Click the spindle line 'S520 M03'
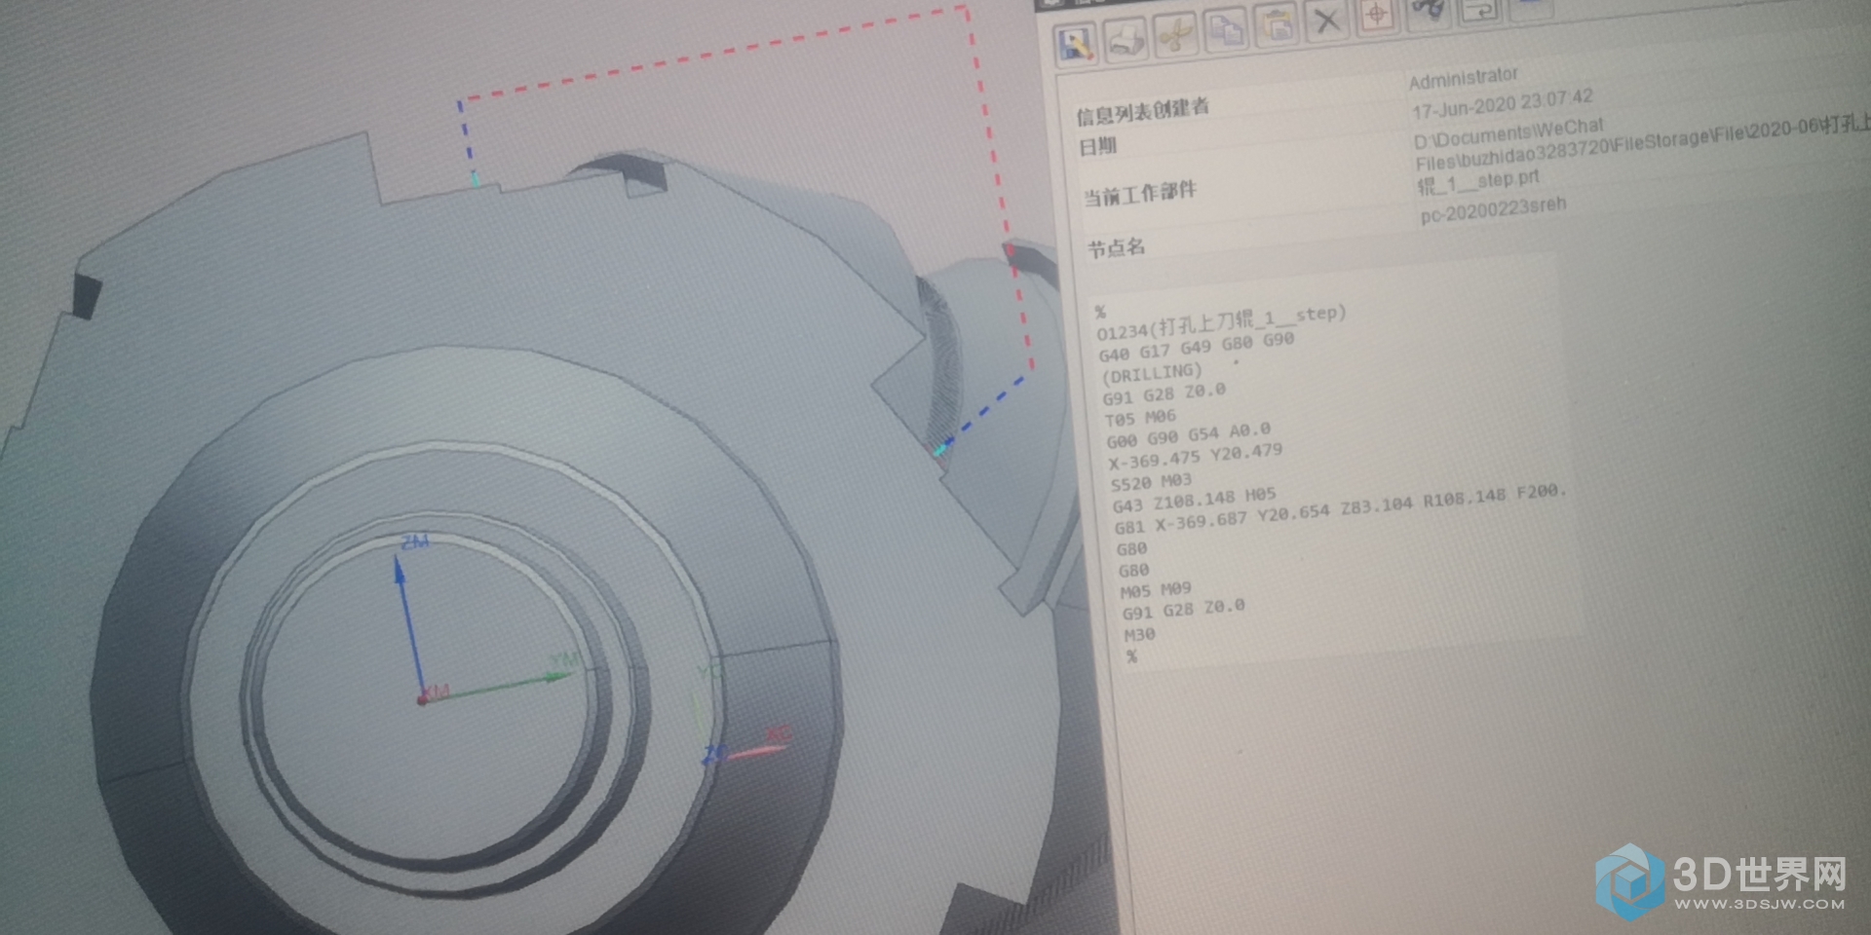This screenshot has height=935, width=1871. coord(1151,482)
